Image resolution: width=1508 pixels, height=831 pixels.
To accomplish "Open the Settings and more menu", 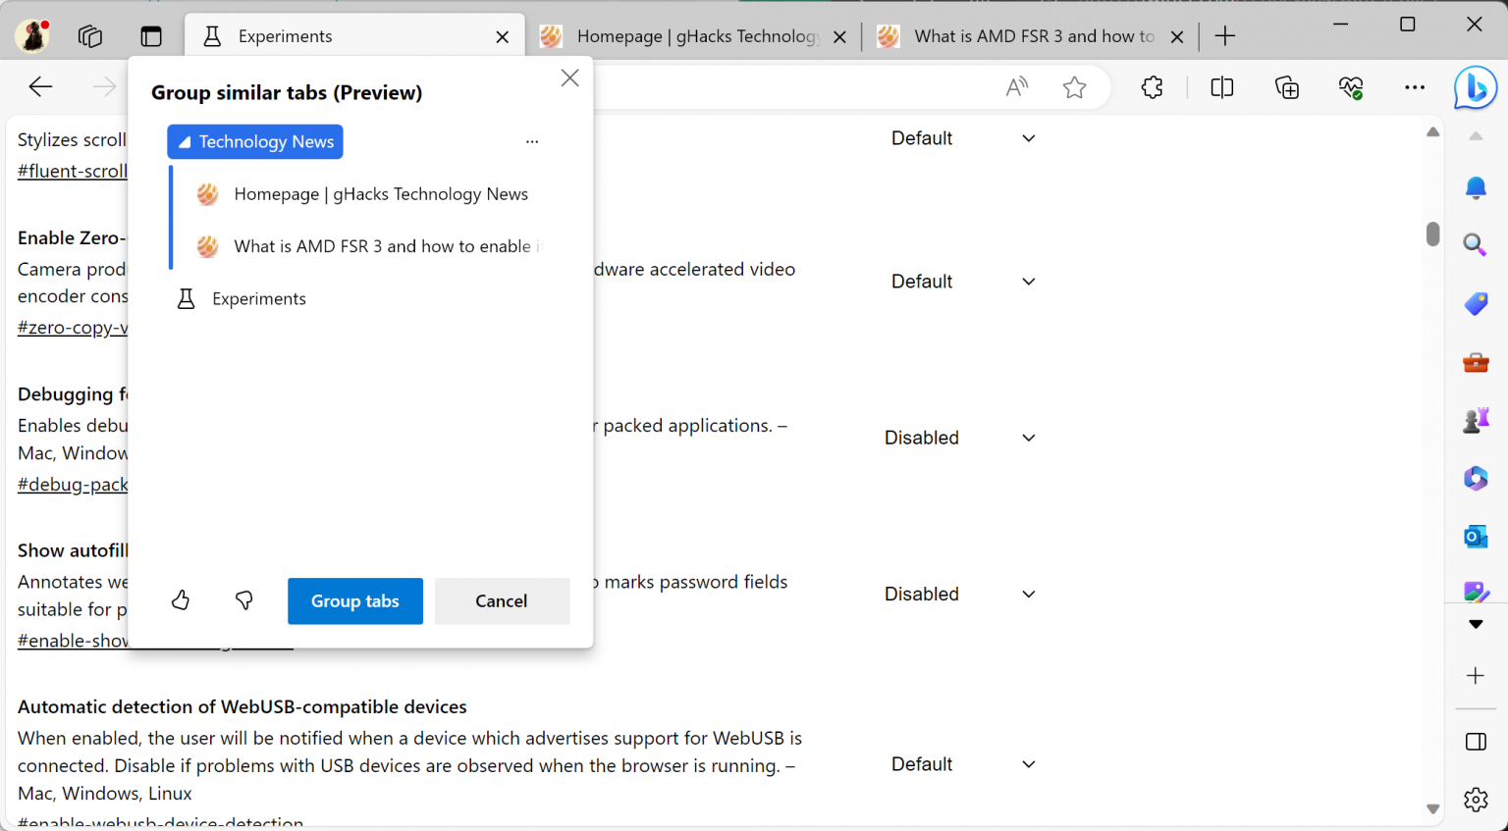I will pos(1414,87).
